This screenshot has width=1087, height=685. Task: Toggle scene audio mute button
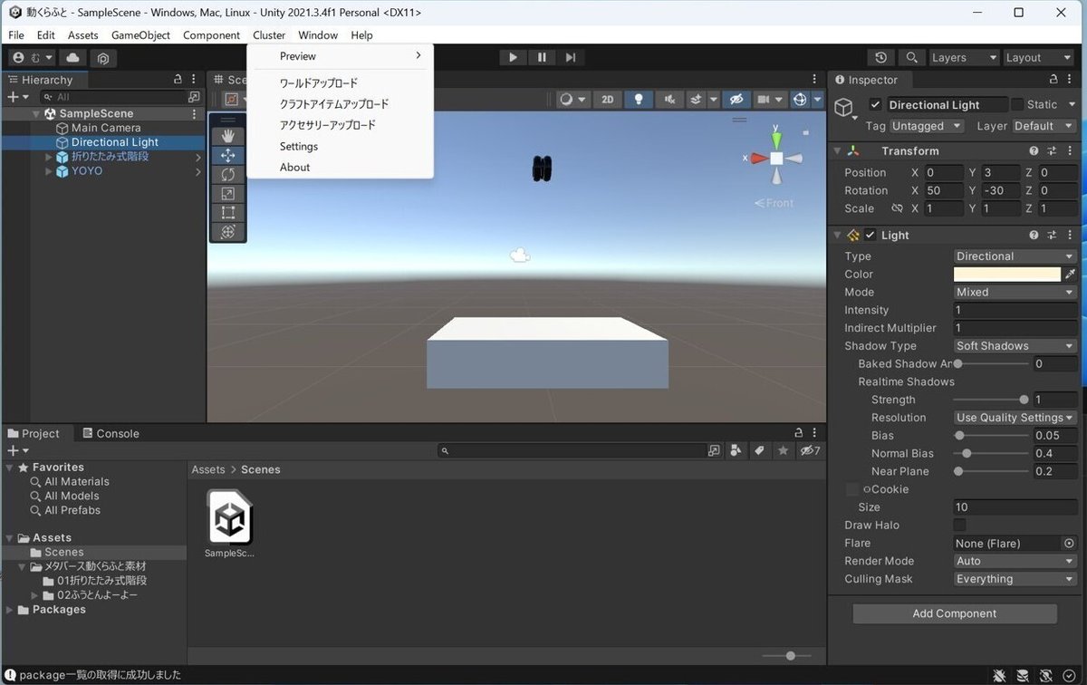pos(669,100)
